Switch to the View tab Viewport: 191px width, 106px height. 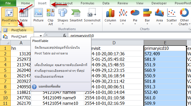(140, 3)
